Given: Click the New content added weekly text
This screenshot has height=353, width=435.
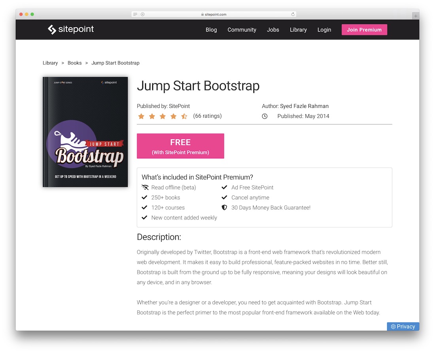Looking at the screenshot, I should [x=184, y=218].
